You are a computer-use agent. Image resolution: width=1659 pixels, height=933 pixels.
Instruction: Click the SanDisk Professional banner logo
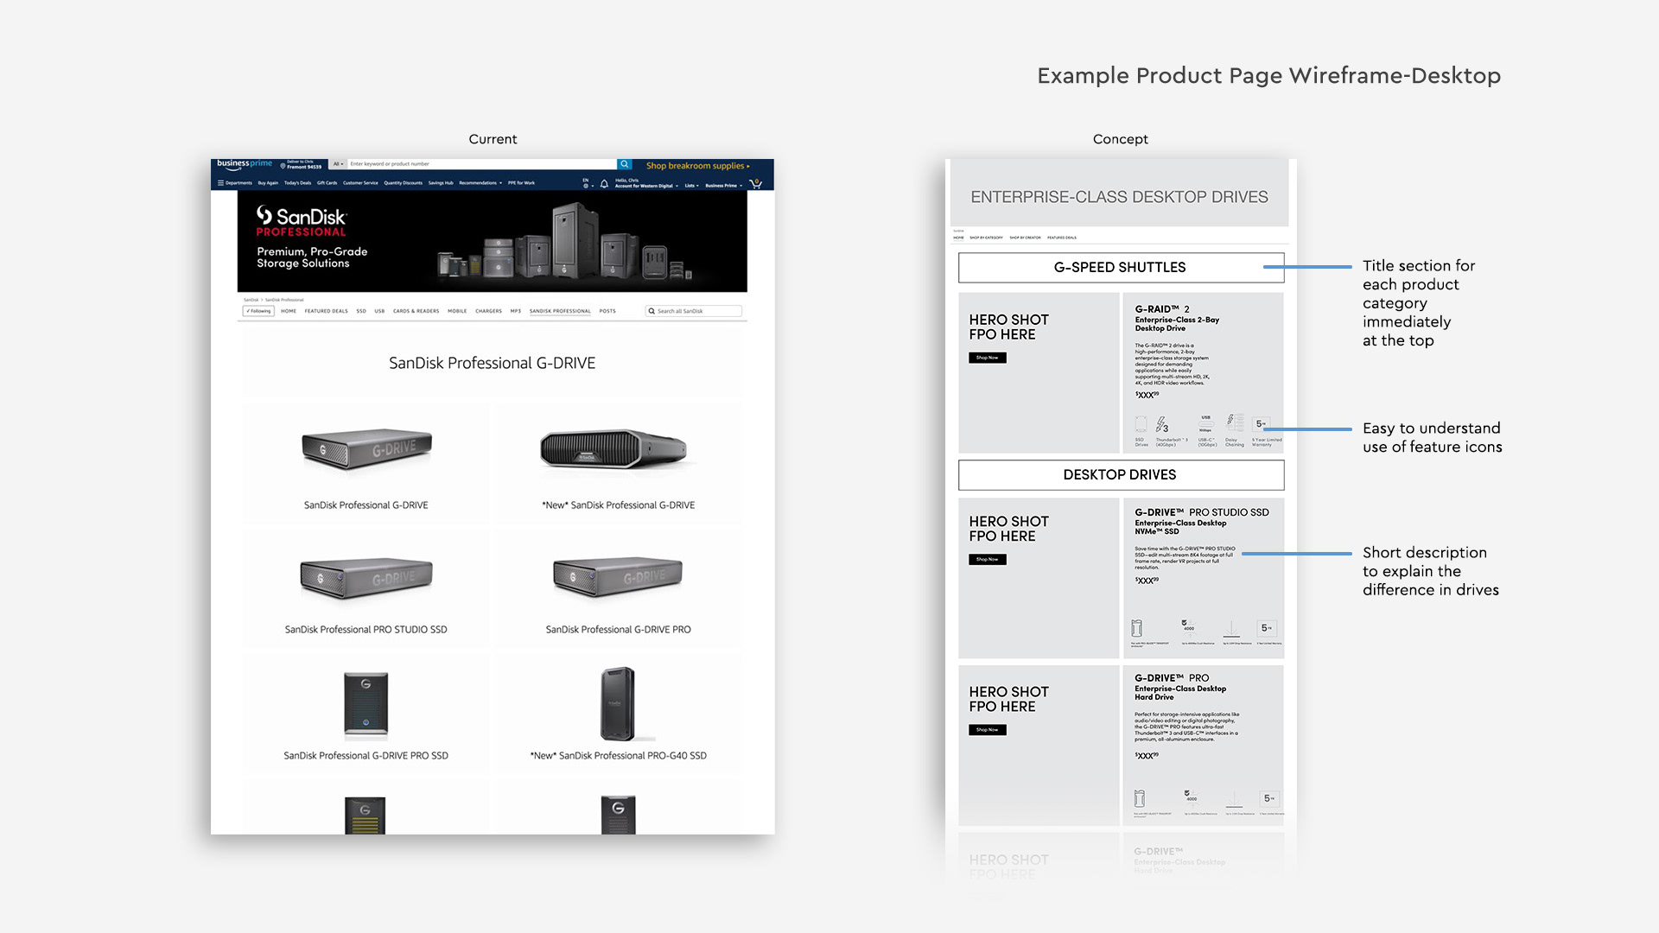pos(302,221)
